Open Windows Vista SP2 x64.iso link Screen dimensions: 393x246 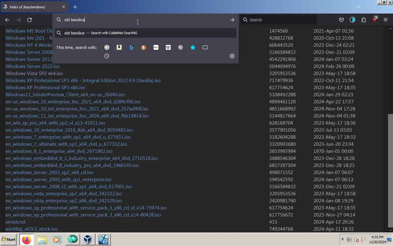tap(34, 73)
